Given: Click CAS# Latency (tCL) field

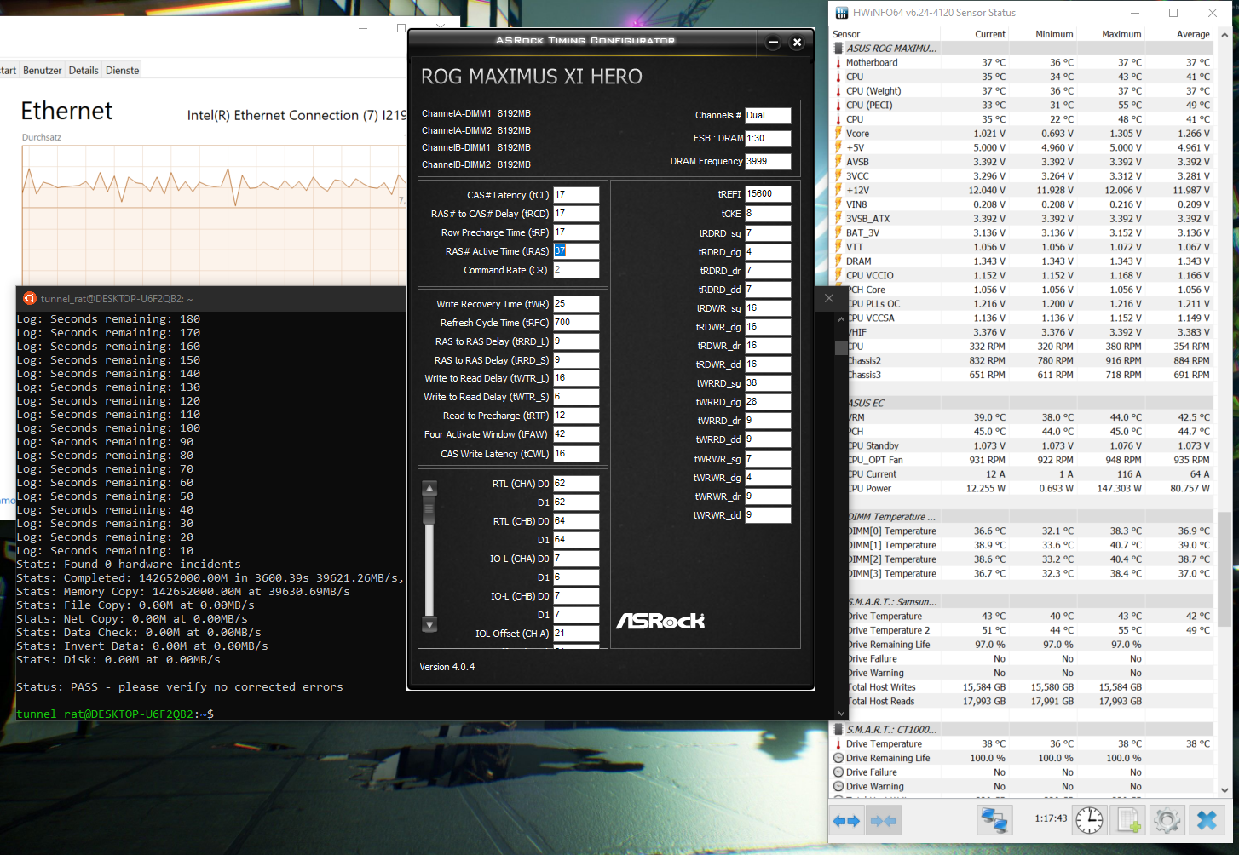Looking at the screenshot, I should [x=576, y=195].
